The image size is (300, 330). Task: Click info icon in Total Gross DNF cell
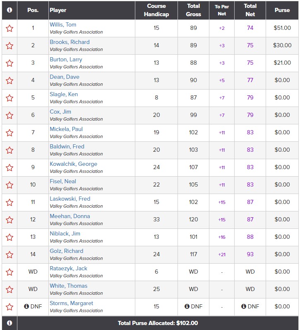pyautogui.click(x=187, y=306)
